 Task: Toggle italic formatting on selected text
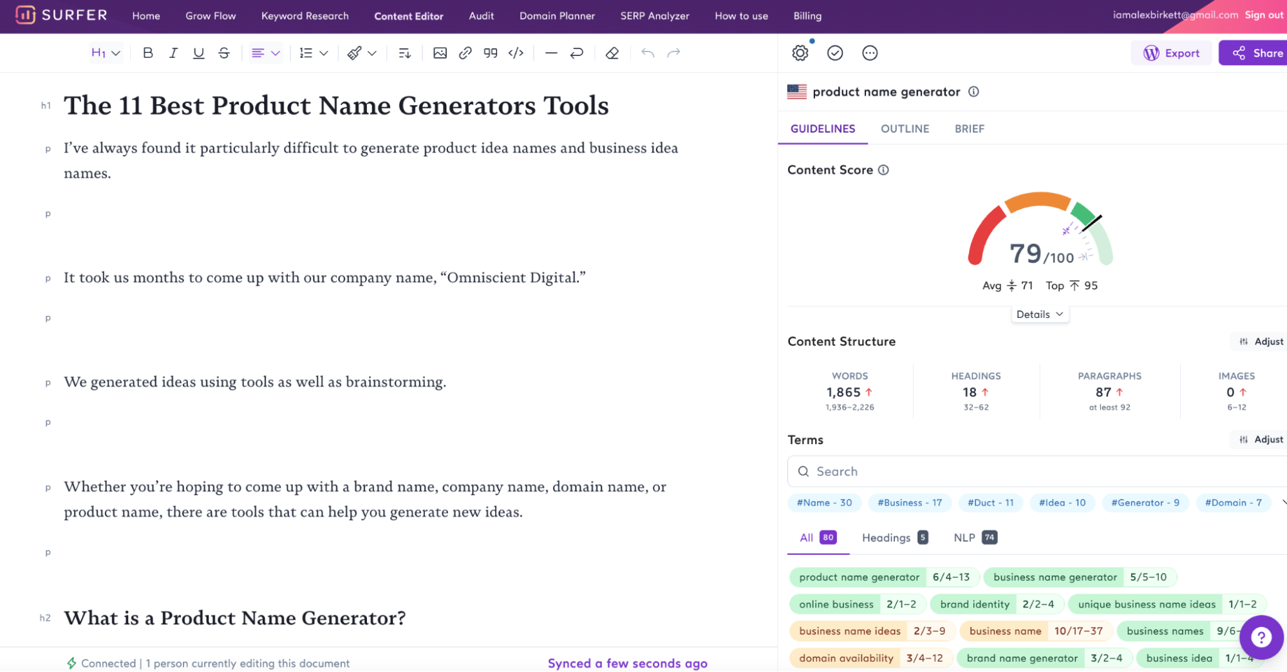[x=173, y=53]
